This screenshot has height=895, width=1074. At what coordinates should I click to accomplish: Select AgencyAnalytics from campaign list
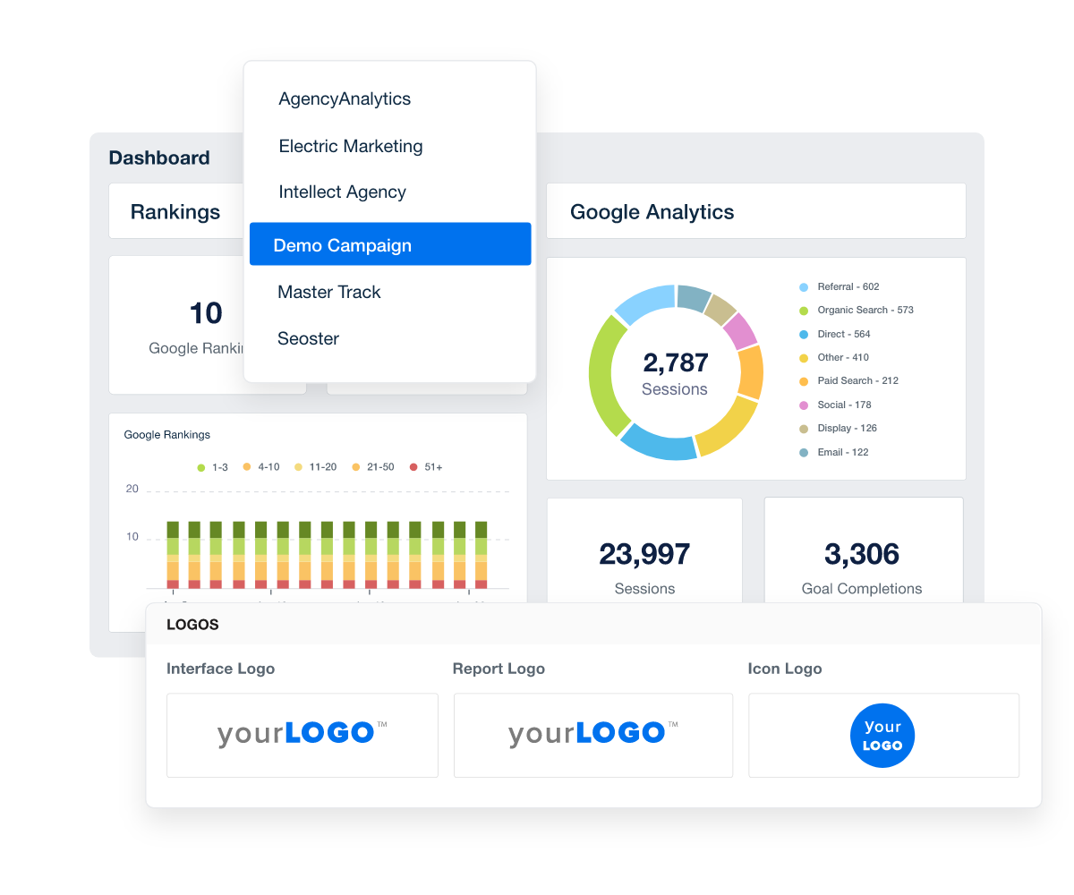point(345,99)
